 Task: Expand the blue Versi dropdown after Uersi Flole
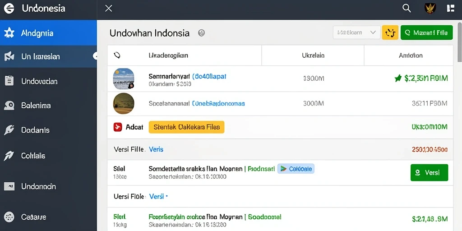point(158,196)
